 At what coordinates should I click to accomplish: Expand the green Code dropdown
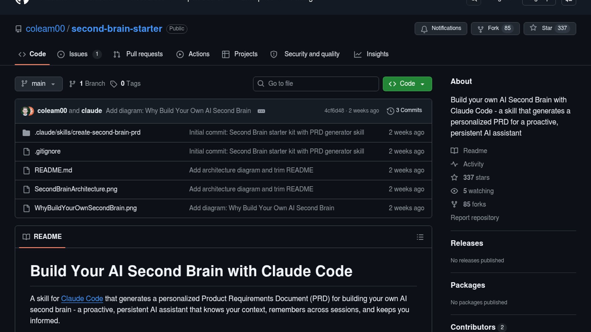(x=407, y=84)
